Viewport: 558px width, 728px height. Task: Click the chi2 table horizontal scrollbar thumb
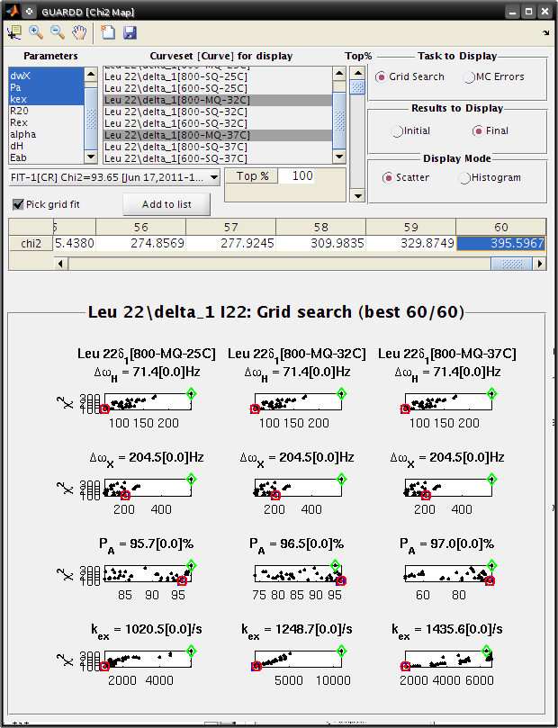pos(512,264)
